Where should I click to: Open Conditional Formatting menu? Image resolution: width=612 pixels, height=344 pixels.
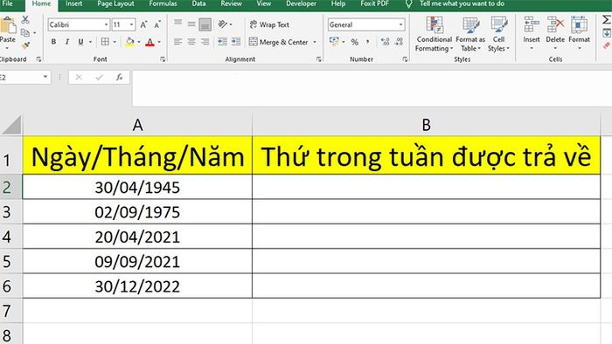[x=434, y=34]
